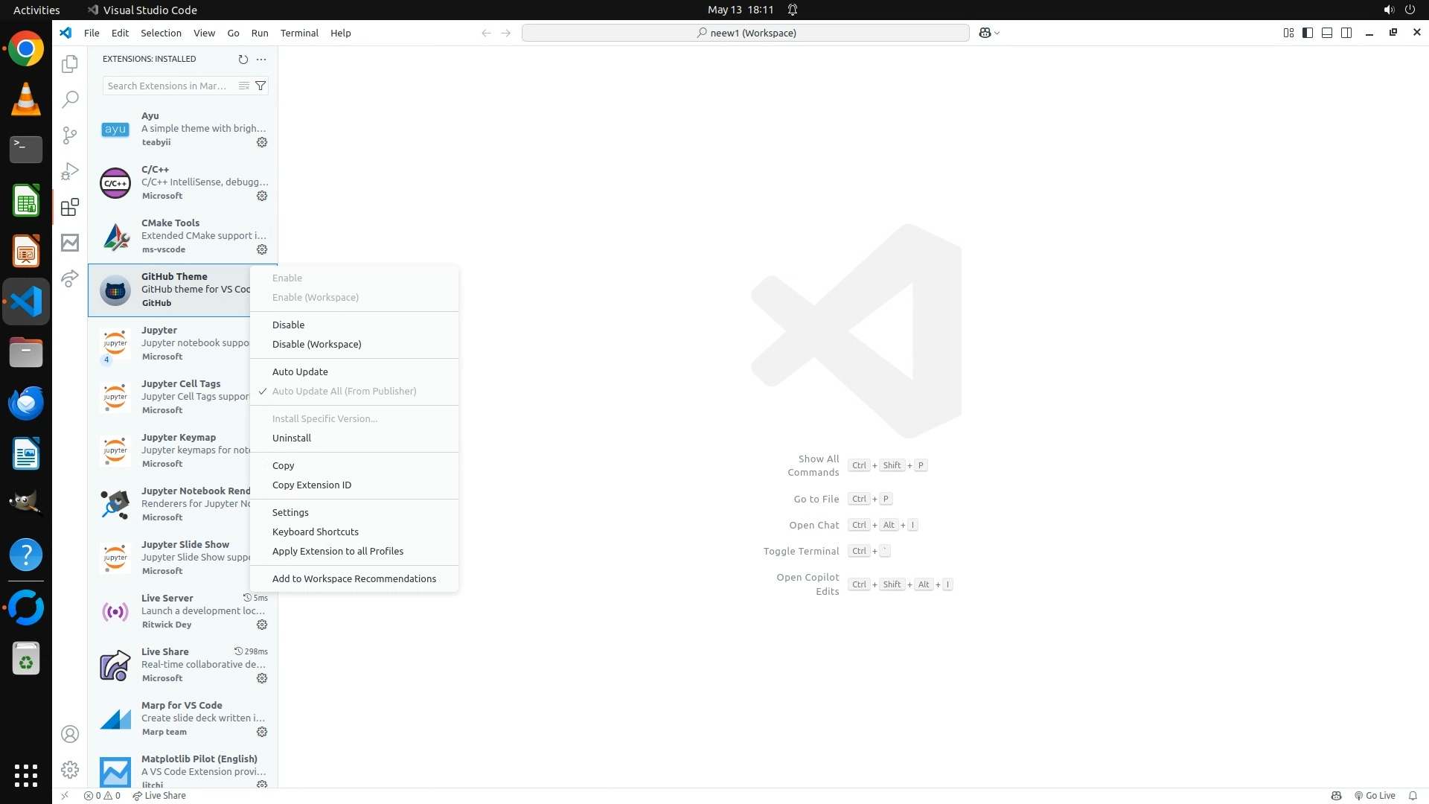The image size is (1429, 804).
Task: Open Views and More Actions ellipsis
Action: [261, 59]
